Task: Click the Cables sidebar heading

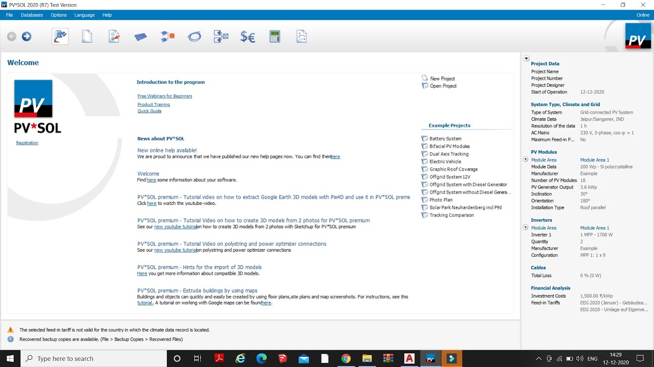Action: pyautogui.click(x=539, y=268)
